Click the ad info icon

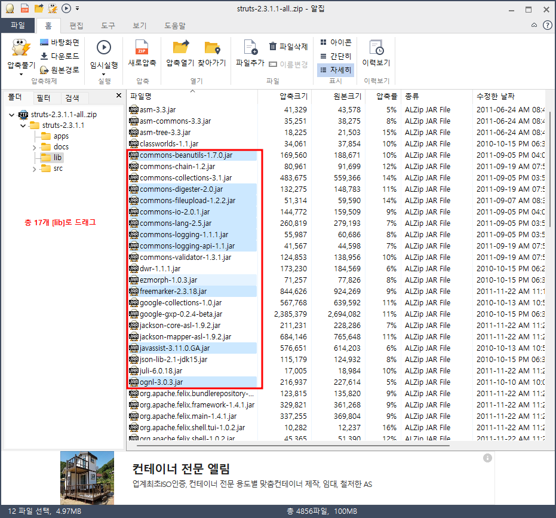pos(487,458)
